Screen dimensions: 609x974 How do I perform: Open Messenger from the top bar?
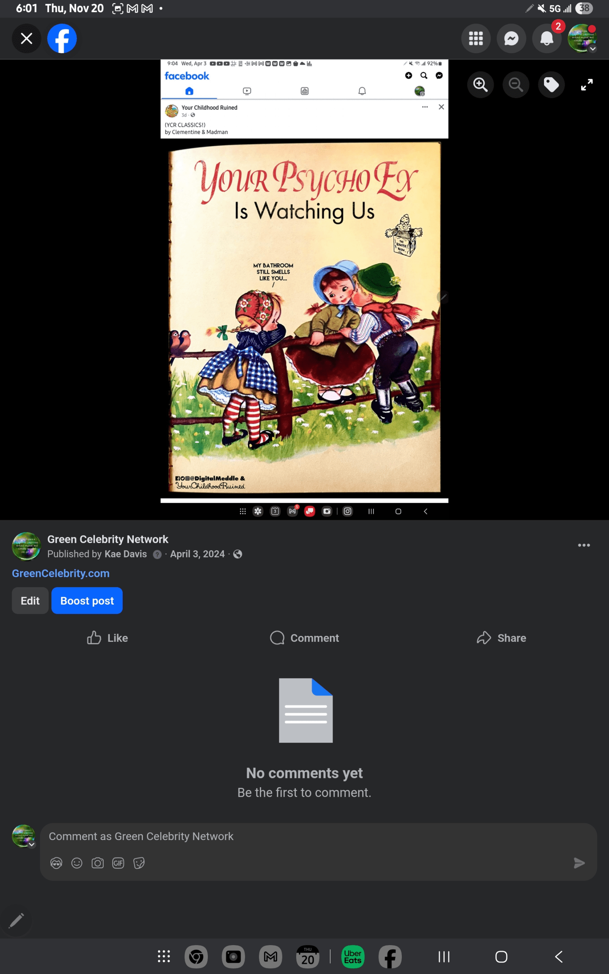point(511,39)
